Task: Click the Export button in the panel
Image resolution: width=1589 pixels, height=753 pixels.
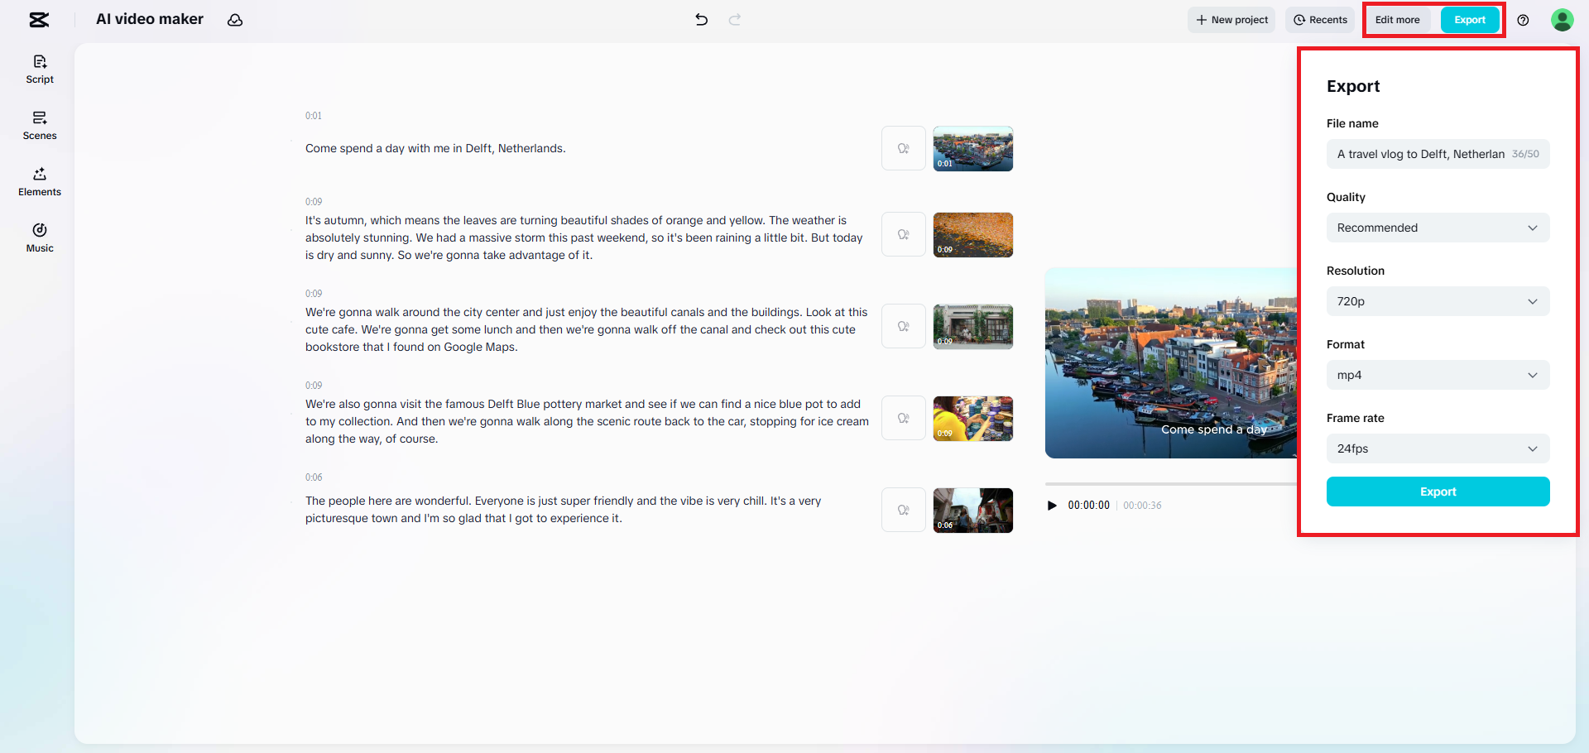Action: (1438, 491)
